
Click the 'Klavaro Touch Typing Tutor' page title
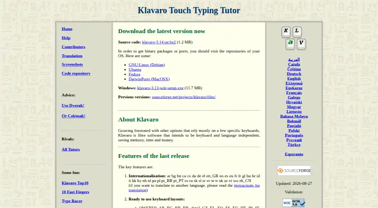click(x=189, y=10)
